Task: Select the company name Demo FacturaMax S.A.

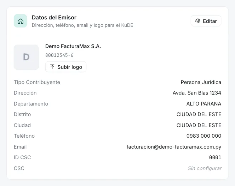Action: (x=73, y=46)
